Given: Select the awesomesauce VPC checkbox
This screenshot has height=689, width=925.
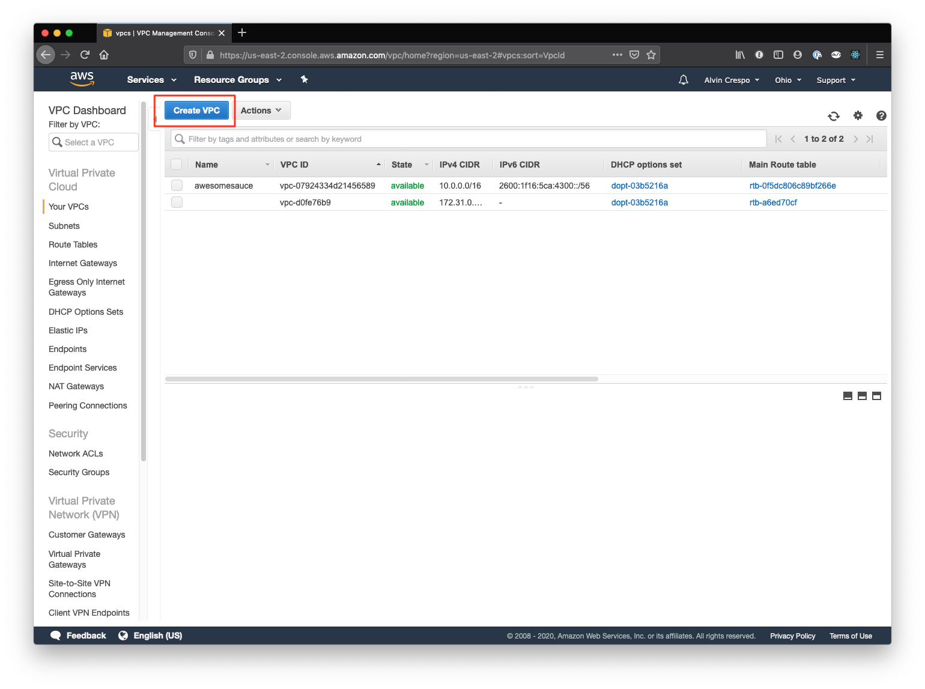Looking at the screenshot, I should tap(177, 185).
